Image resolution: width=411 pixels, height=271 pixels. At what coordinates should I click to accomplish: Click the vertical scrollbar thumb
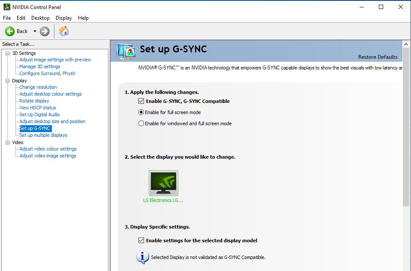tap(406, 126)
